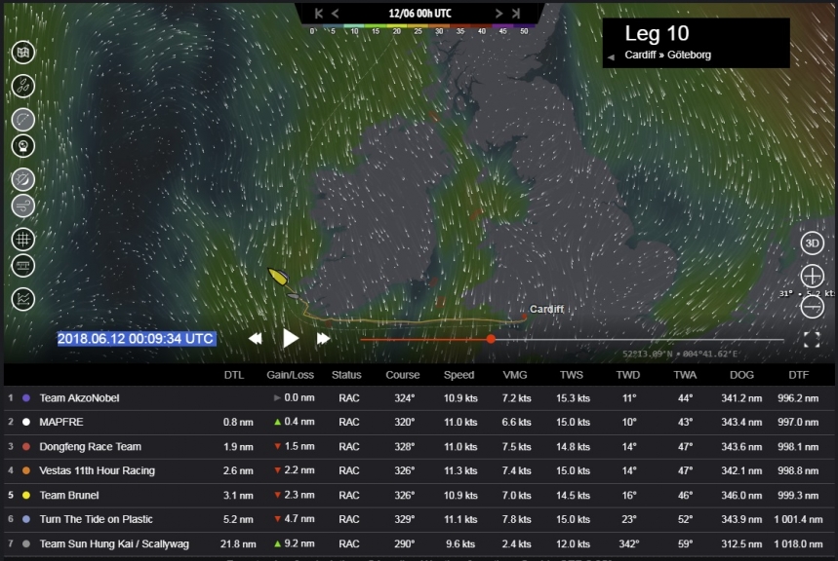This screenshot has height=561, width=838.
Task: Click the distance ruler icon
Action: pos(23,265)
